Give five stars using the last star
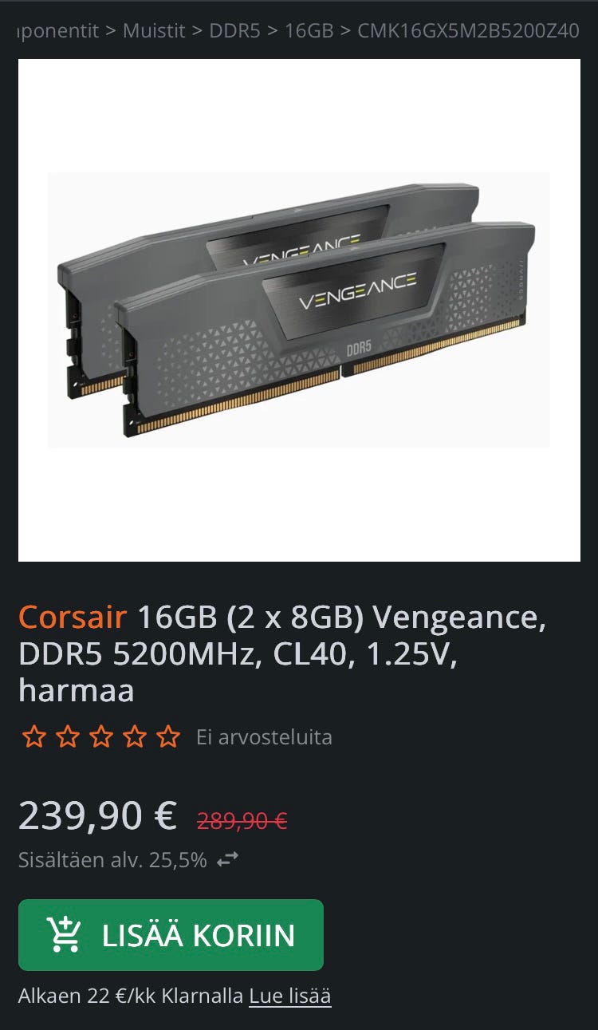Screen dimensions: 598x1030 (168, 736)
